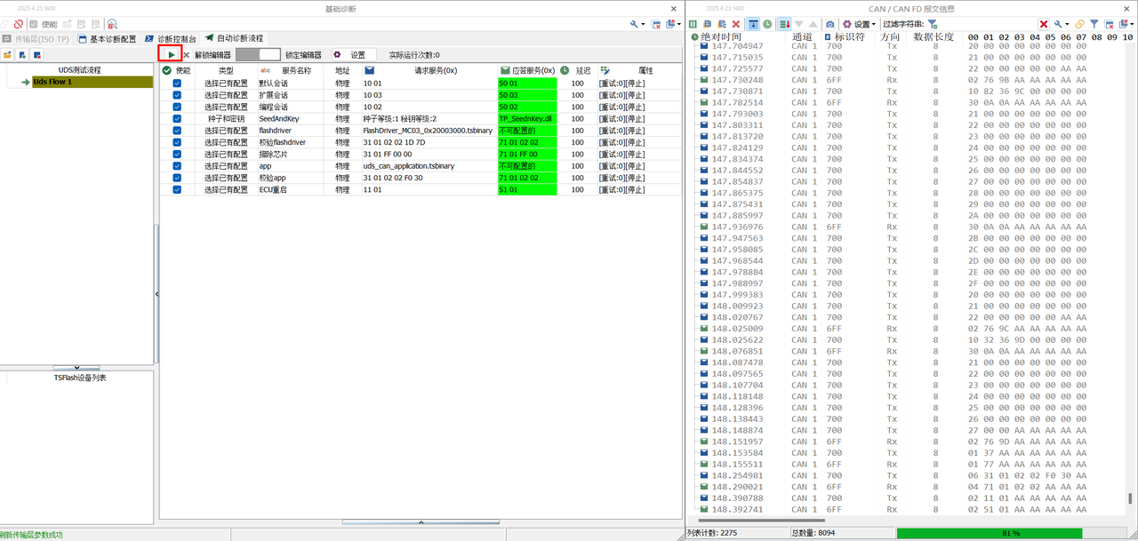Switch to the 基本诊断配置 tab
Screen dimensions: 1138x541
pyautogui.click(x=108, y=39)
